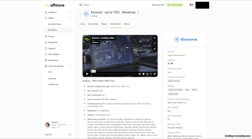
Task: Open video settings gear icon
Action: (x=143, y=74)
